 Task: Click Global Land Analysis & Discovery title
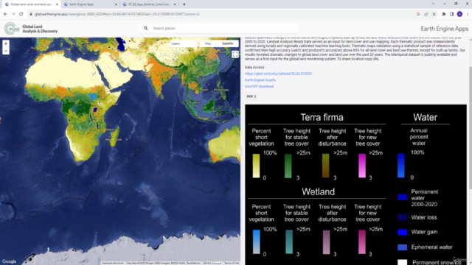(x=40, y=29)
